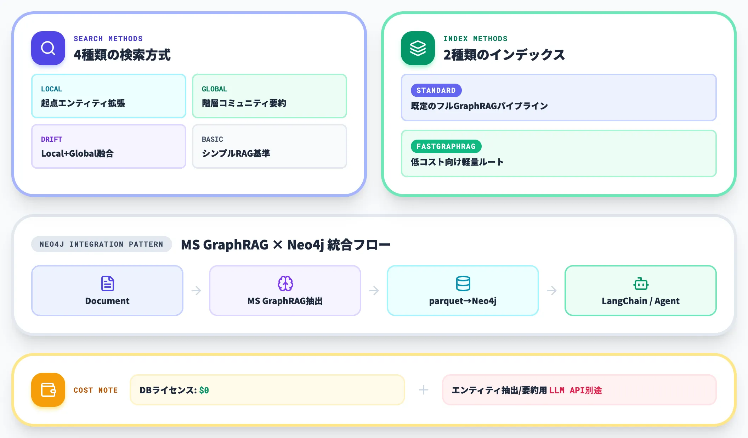Click the 2種類のインデックス heading
The image size is (748, 438).
click(x=504, y=55)
